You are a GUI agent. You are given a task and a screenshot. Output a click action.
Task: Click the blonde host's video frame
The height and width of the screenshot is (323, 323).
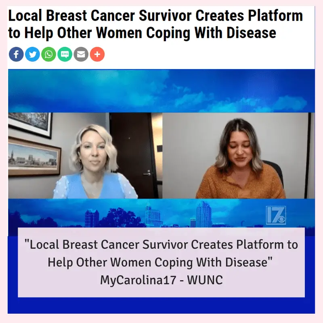85,155
